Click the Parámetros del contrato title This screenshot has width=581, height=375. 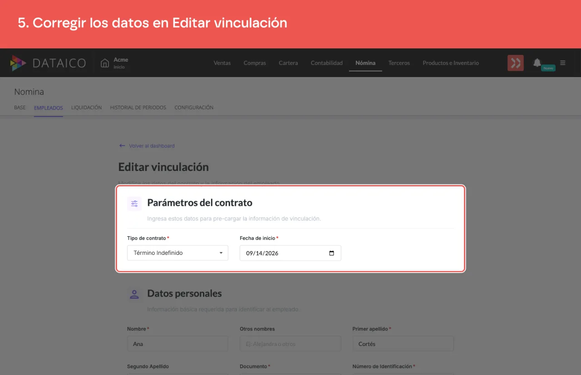pos(200,203)
